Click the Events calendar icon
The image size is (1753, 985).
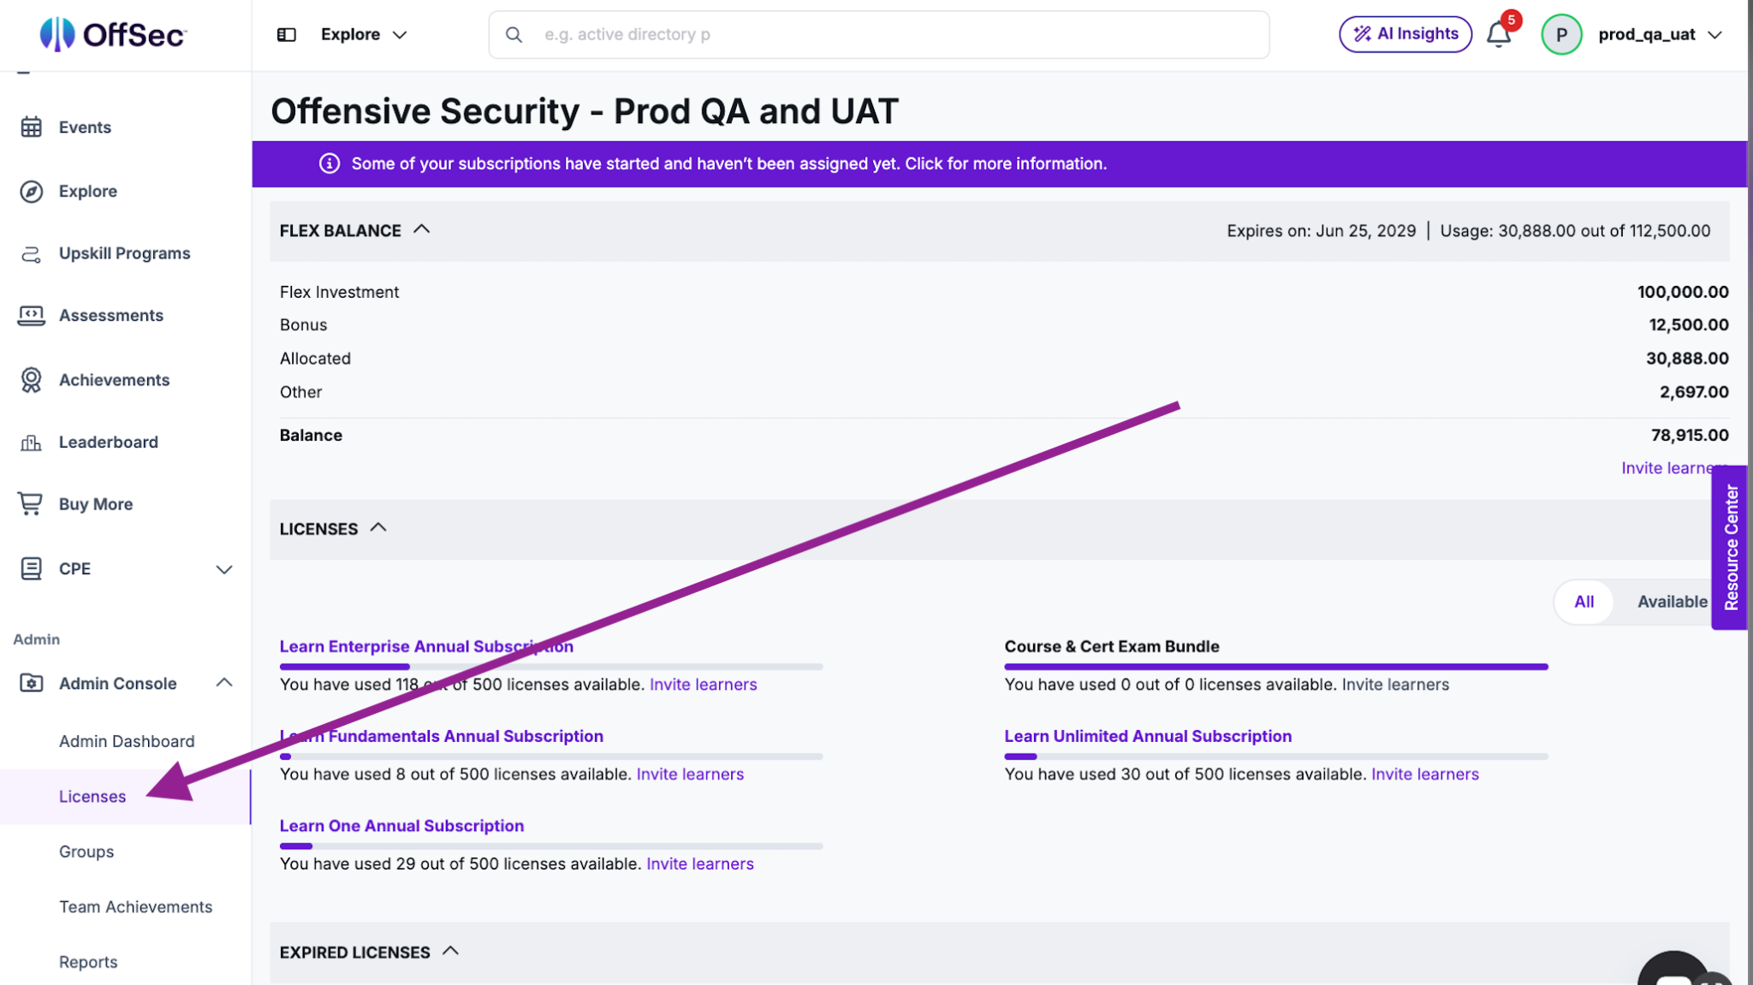31,127
